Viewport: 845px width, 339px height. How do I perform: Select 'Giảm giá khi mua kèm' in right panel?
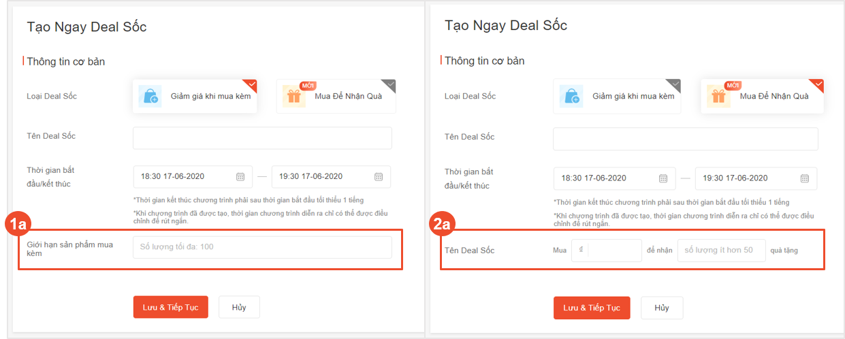pyautogui.click(x=633, y=96)
